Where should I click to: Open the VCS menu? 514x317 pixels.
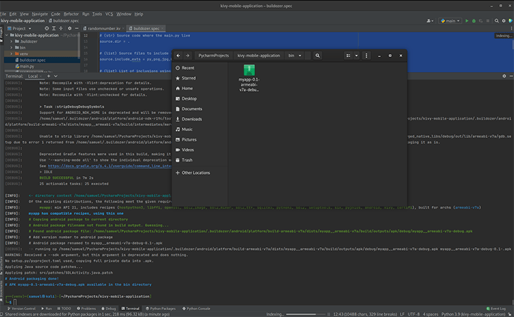pos(109,14)
